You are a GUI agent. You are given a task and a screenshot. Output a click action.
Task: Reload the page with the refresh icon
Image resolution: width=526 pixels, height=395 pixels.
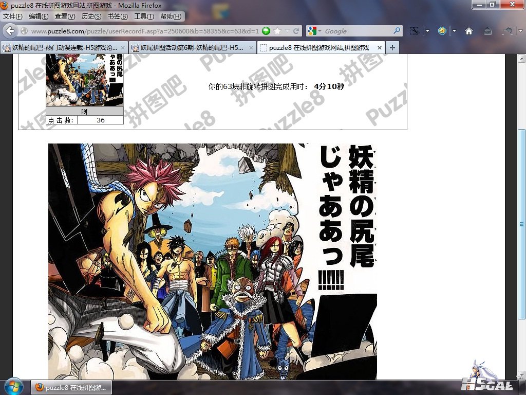296,31
